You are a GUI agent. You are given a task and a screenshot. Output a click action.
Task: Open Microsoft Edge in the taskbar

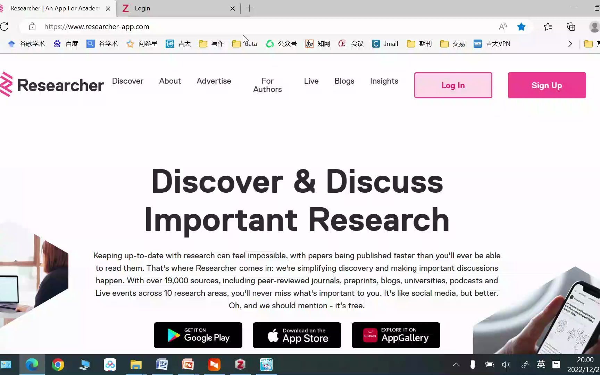[32, 365]
